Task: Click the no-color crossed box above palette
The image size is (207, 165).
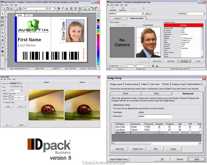Action: (98, 15)
